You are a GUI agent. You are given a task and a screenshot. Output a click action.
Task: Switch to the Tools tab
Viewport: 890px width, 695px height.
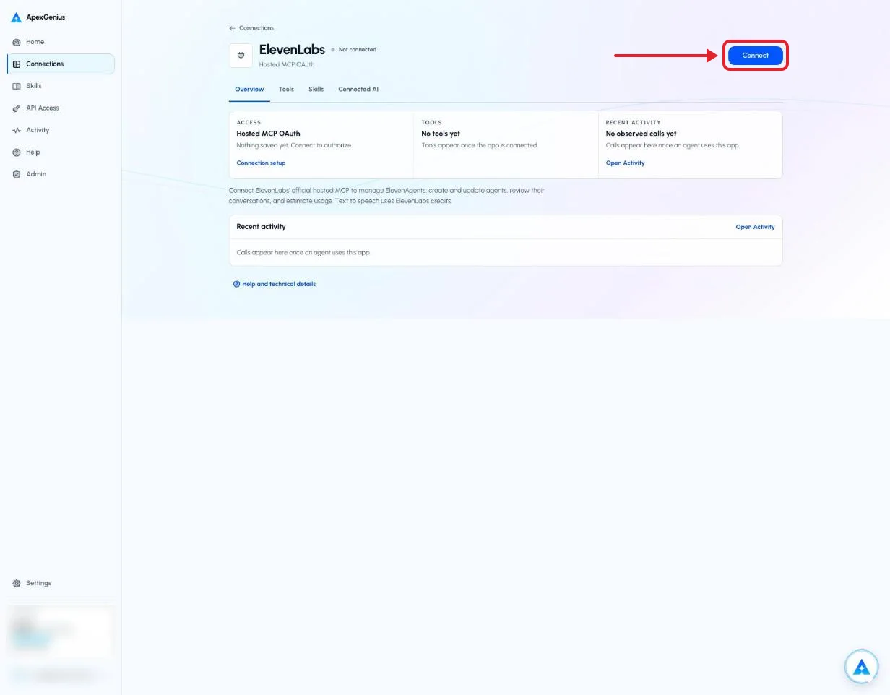286,90
